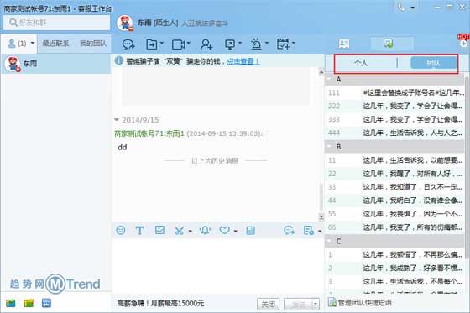Add contact with the person-plus icon
The height and width of the screenshot is (313, 470).
coord(206,44)
